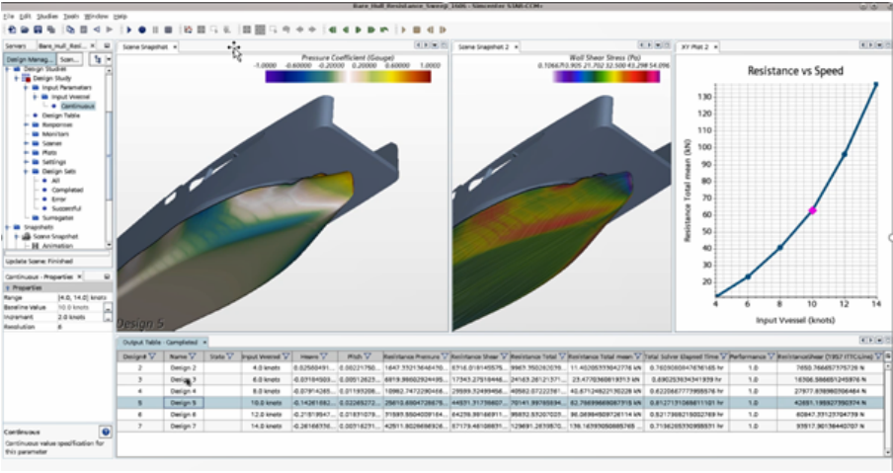Select the XY Plot 2 tab

(694, 46)
